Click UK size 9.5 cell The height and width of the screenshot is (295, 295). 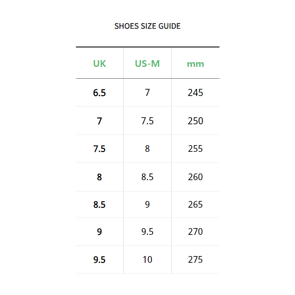point(100,260)
